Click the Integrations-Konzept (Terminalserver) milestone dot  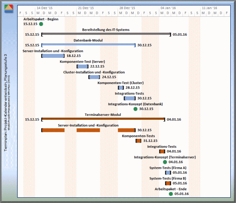point(165,162)
